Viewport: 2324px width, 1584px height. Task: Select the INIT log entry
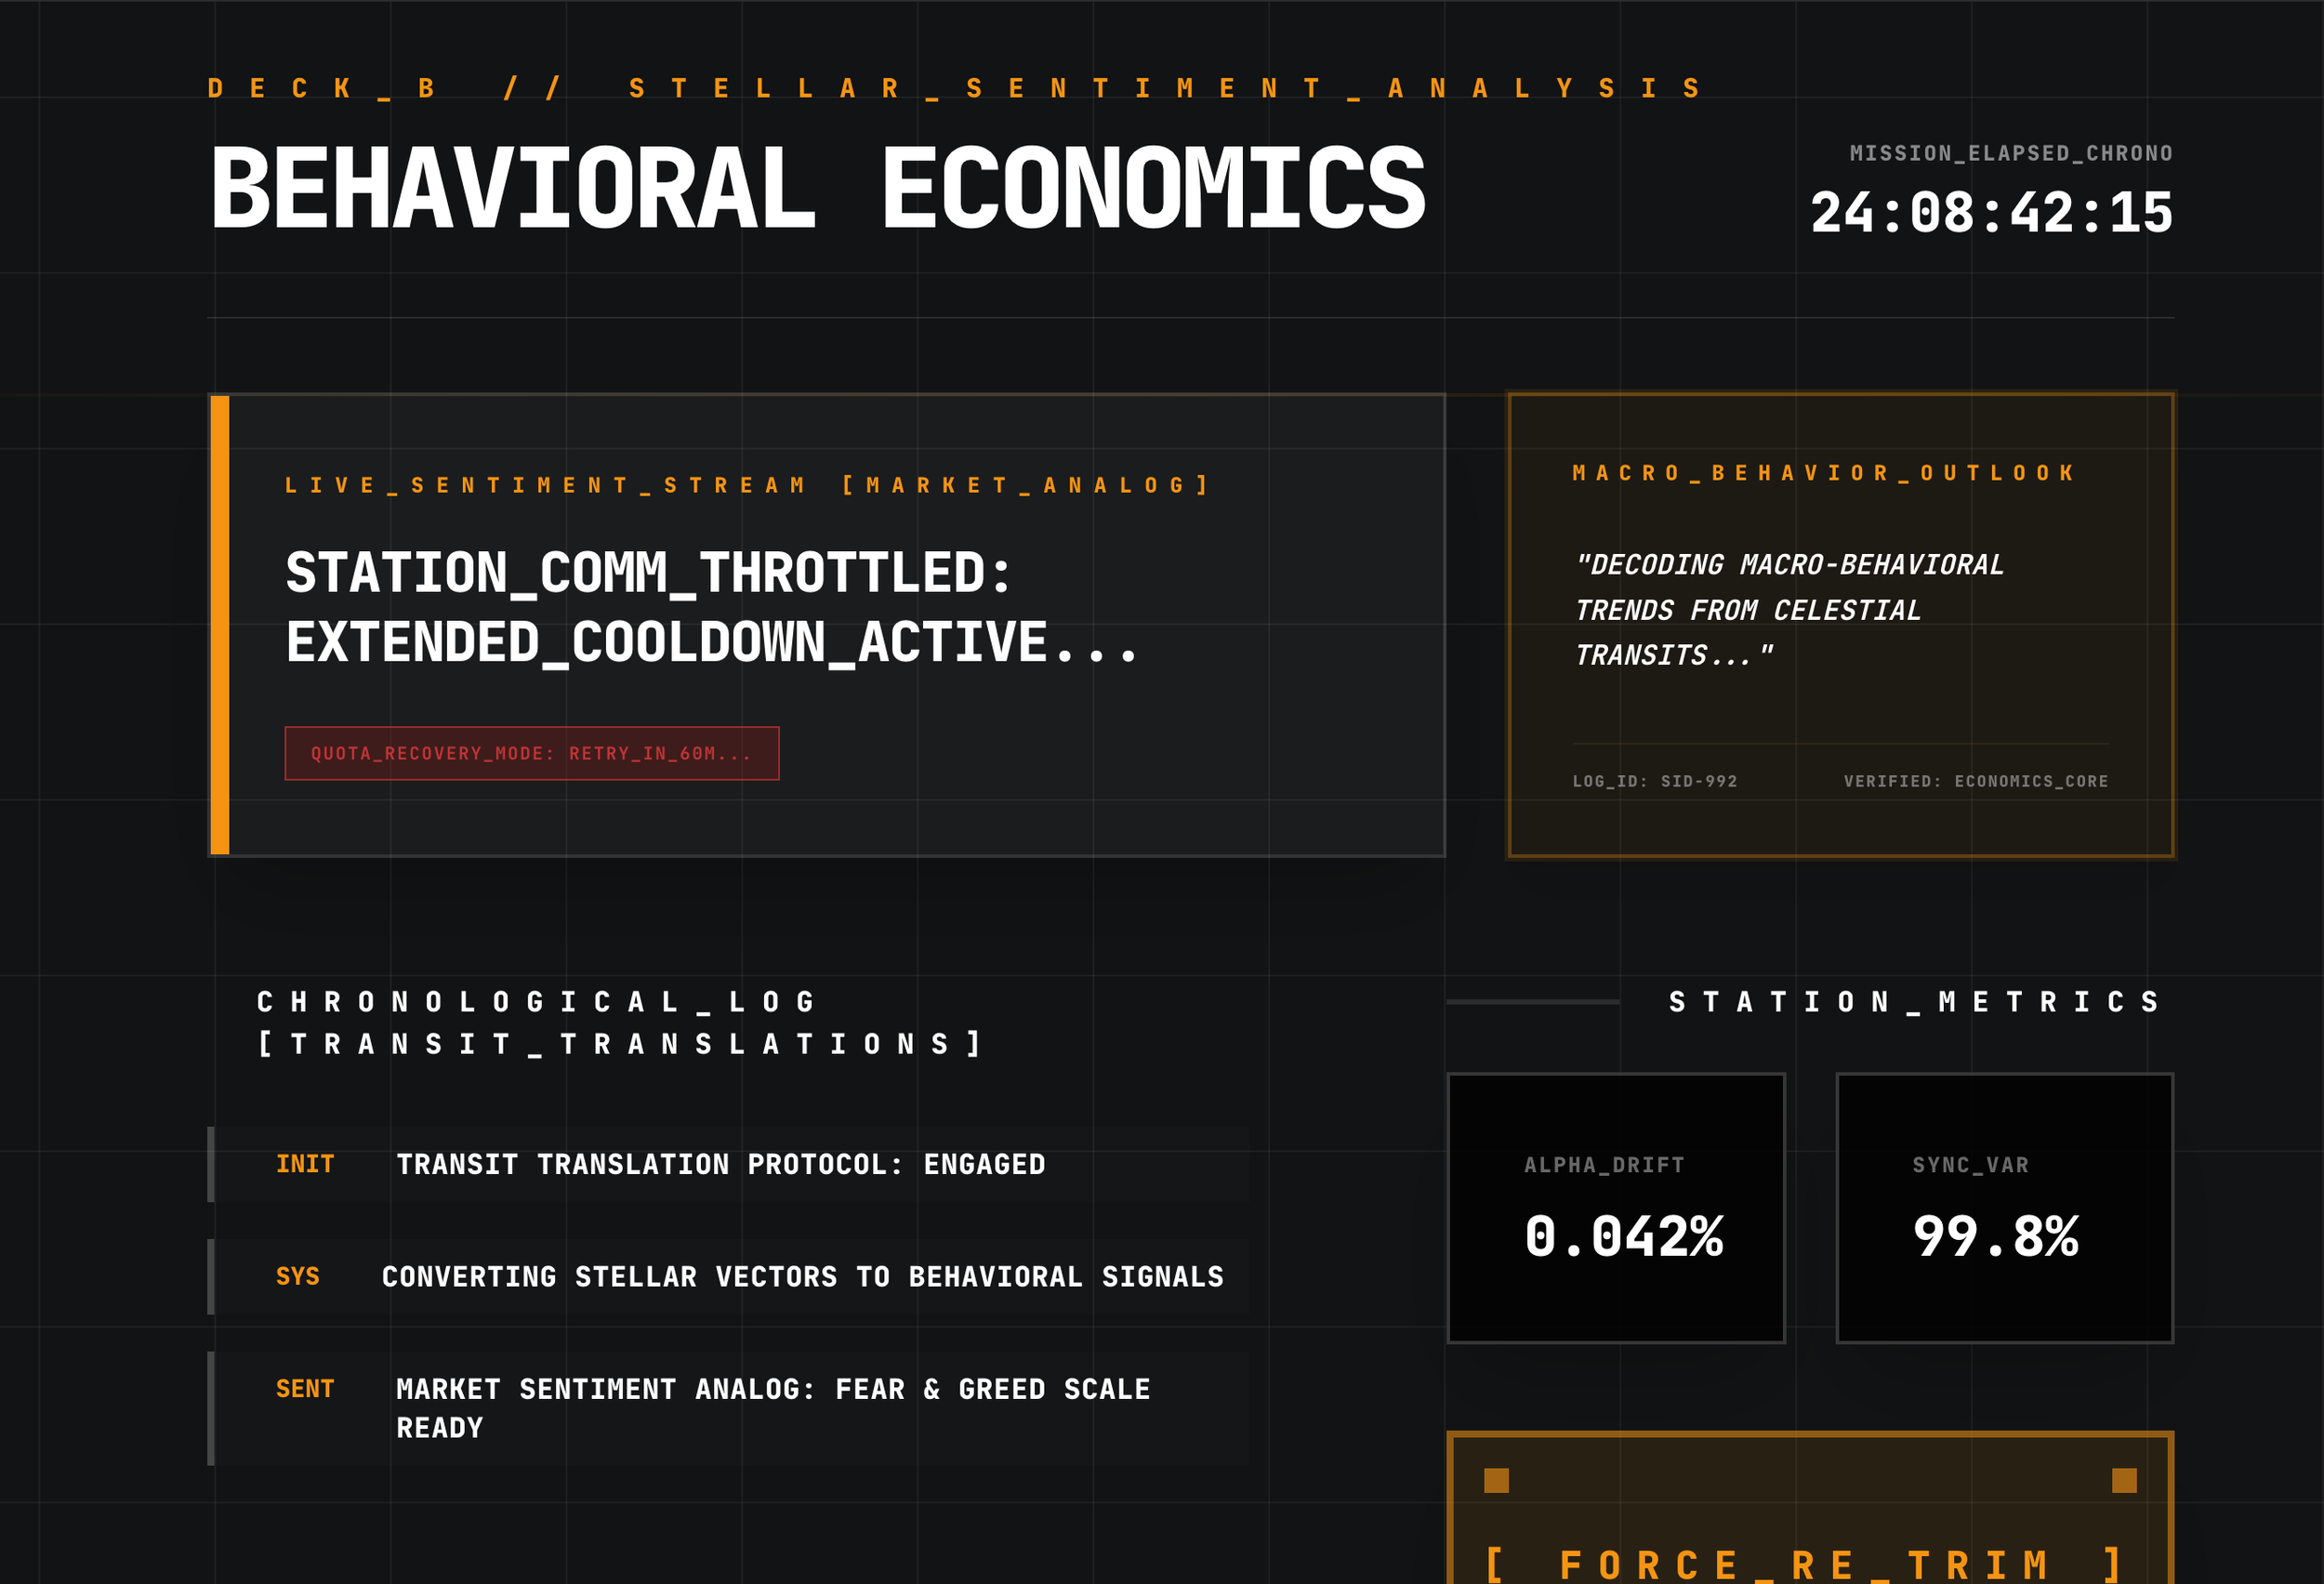pyautogui.click(x=730, y=1164)
